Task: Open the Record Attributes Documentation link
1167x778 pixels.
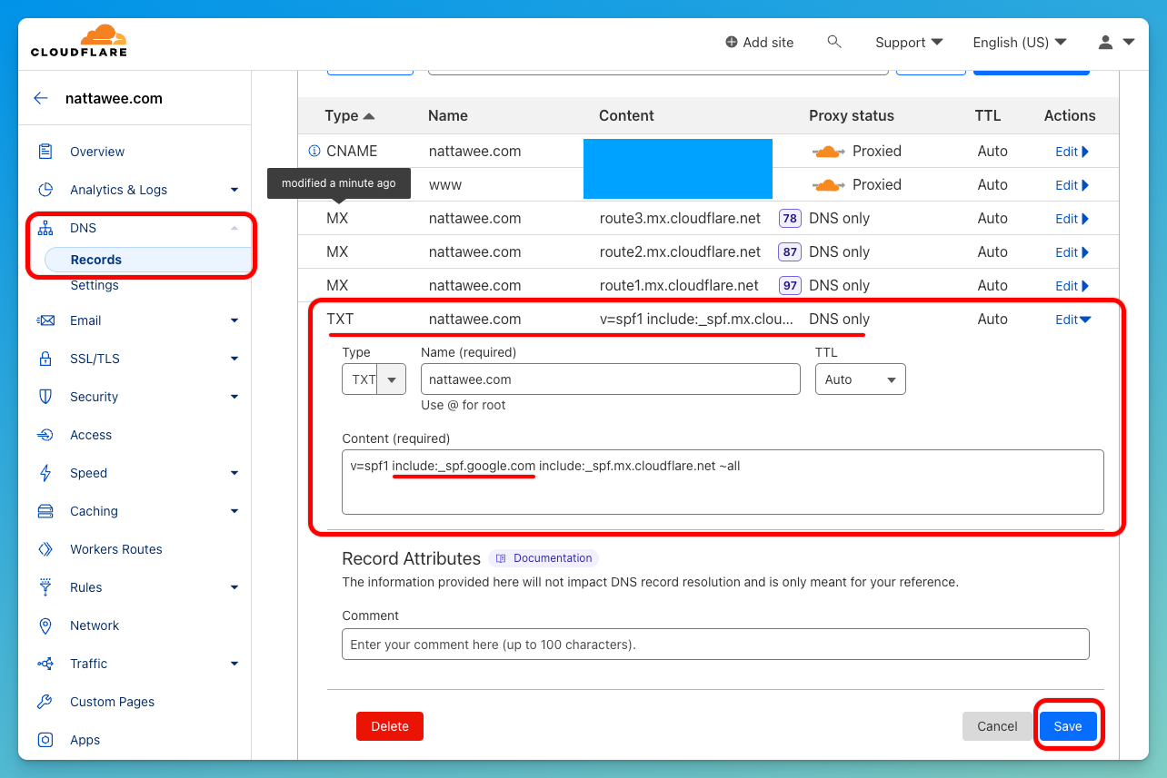Action: pos(544,557)
